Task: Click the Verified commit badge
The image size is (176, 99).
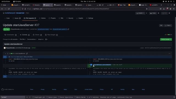Action: 34,48
